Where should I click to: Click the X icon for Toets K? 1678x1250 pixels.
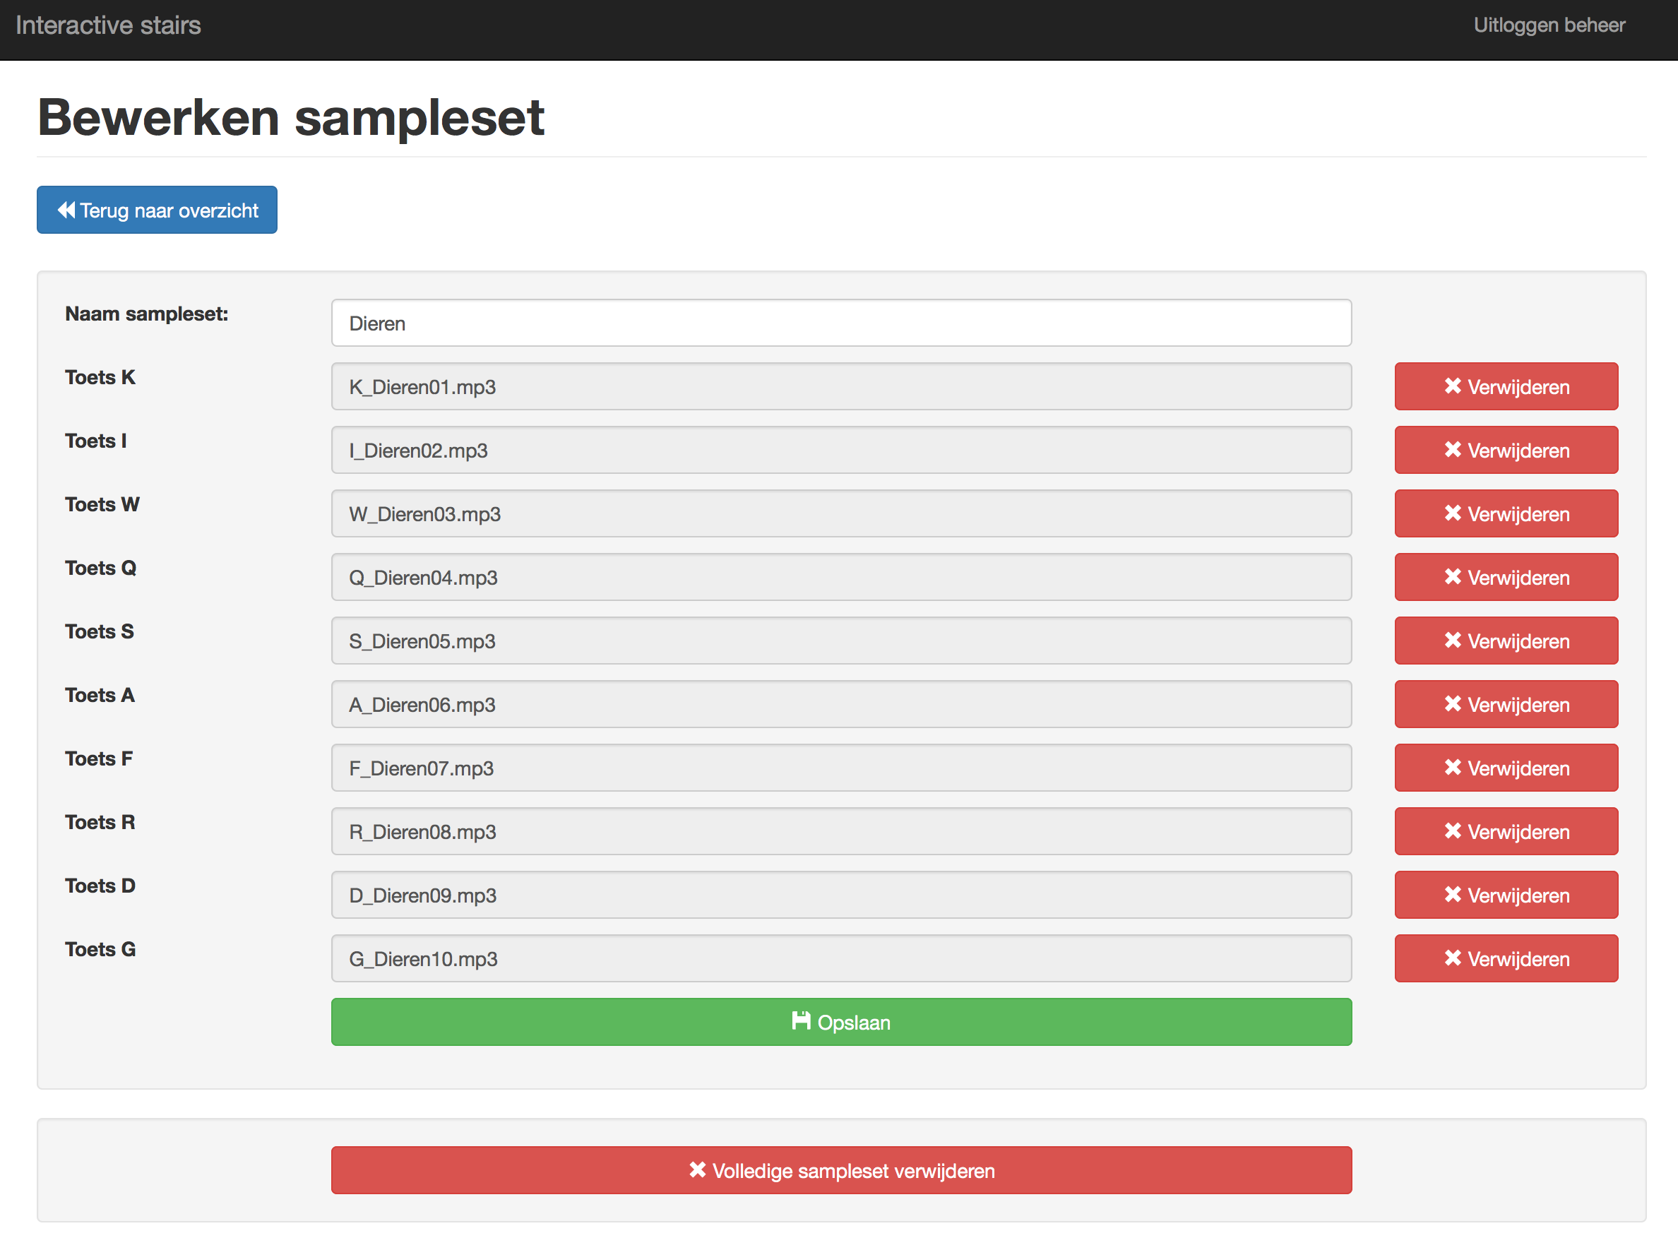(1452, 386)
